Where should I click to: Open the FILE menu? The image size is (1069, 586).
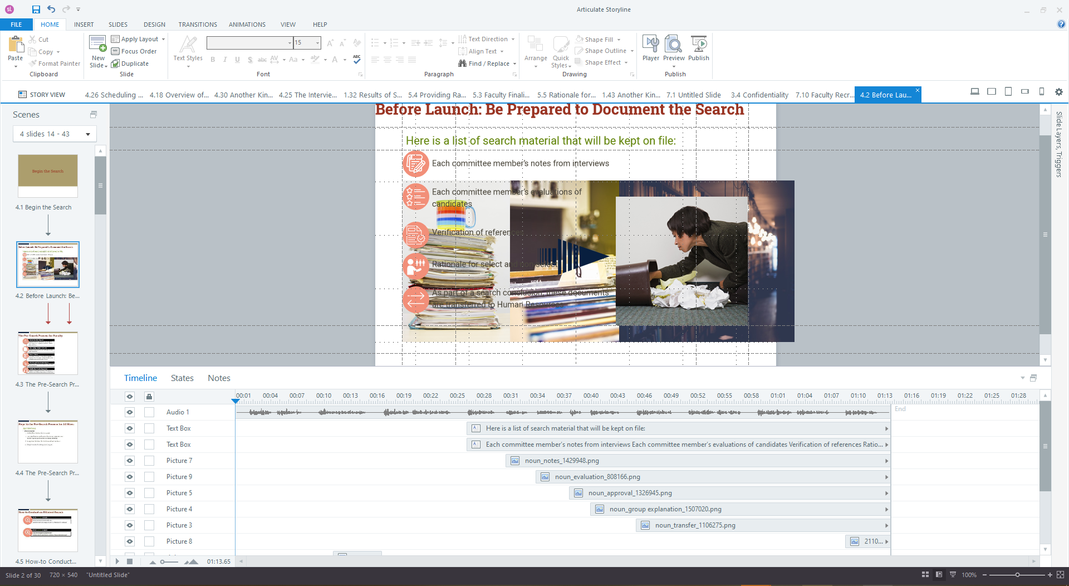16,24
